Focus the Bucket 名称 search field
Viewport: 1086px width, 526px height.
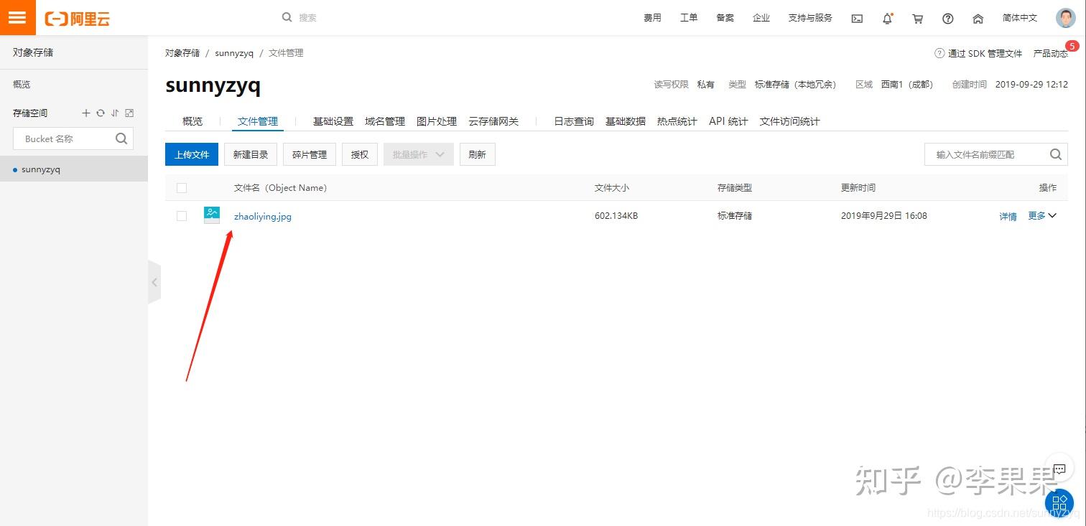coord(73,138)
